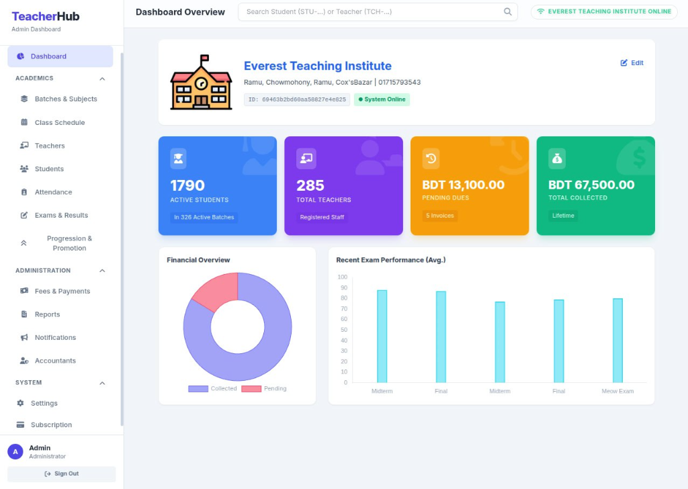Click the Edit button for the institute
The width and height of the screenshot is (688, 489).
point(630,62)
